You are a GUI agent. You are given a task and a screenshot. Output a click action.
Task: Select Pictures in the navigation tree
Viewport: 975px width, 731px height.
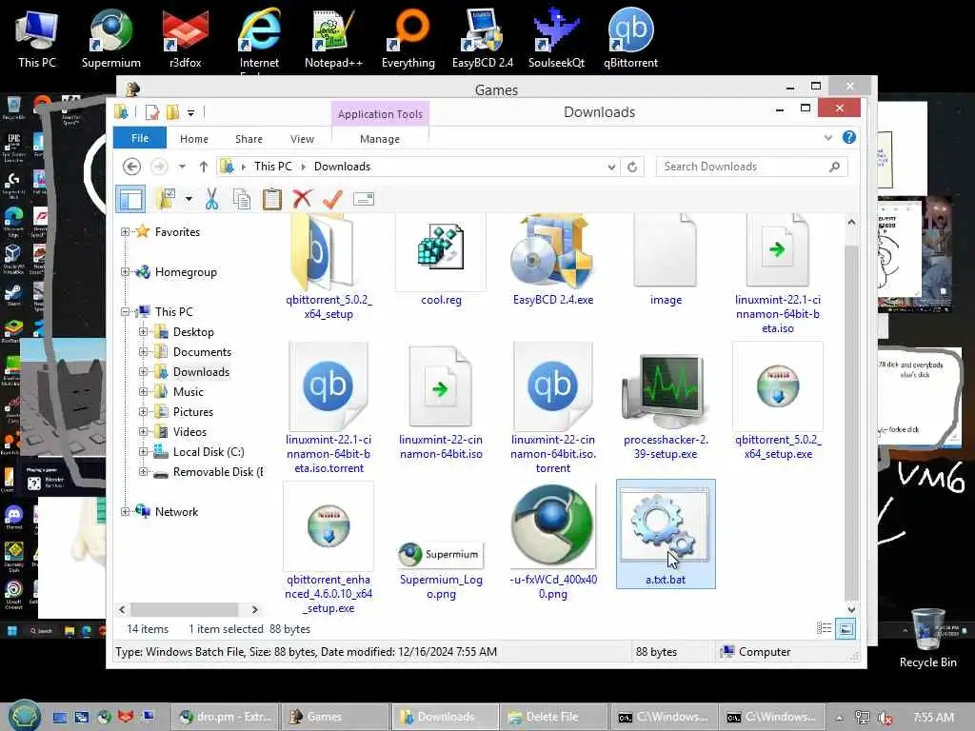[x=192, y=411]
